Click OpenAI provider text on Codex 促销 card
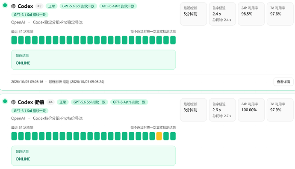 pyautogui.click(x=18, y=118)
